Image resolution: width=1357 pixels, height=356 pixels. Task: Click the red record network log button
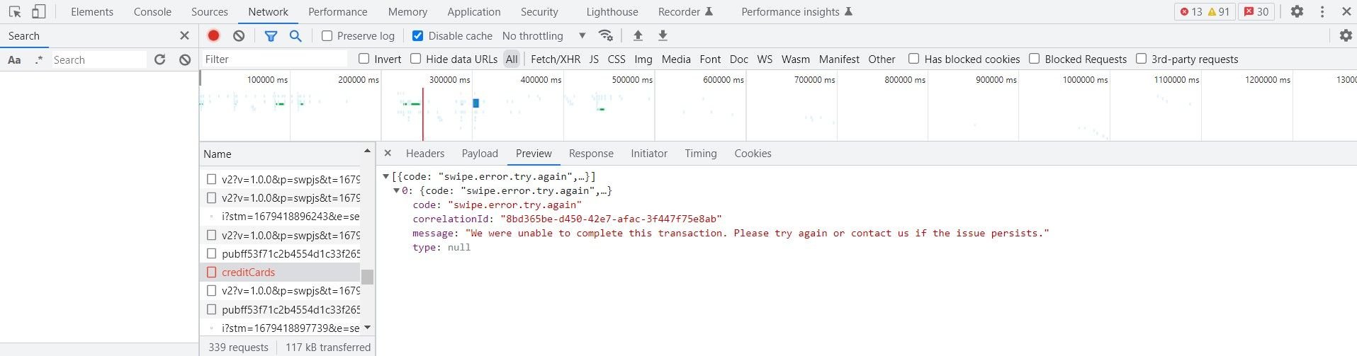coord(213,35)
